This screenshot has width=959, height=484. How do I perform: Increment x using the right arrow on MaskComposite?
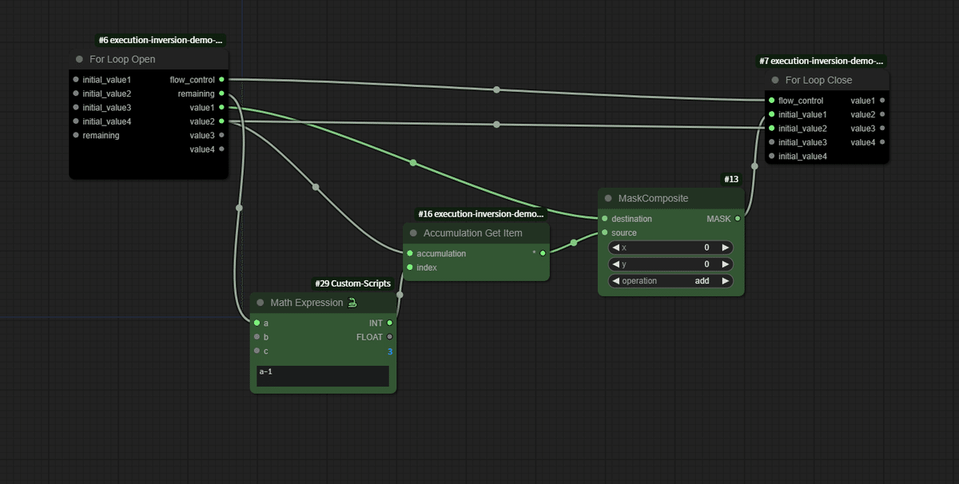point(726,247)
